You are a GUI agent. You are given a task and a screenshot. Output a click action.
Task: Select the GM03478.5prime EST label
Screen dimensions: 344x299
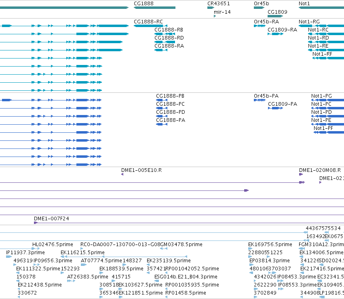click(181, 245)
